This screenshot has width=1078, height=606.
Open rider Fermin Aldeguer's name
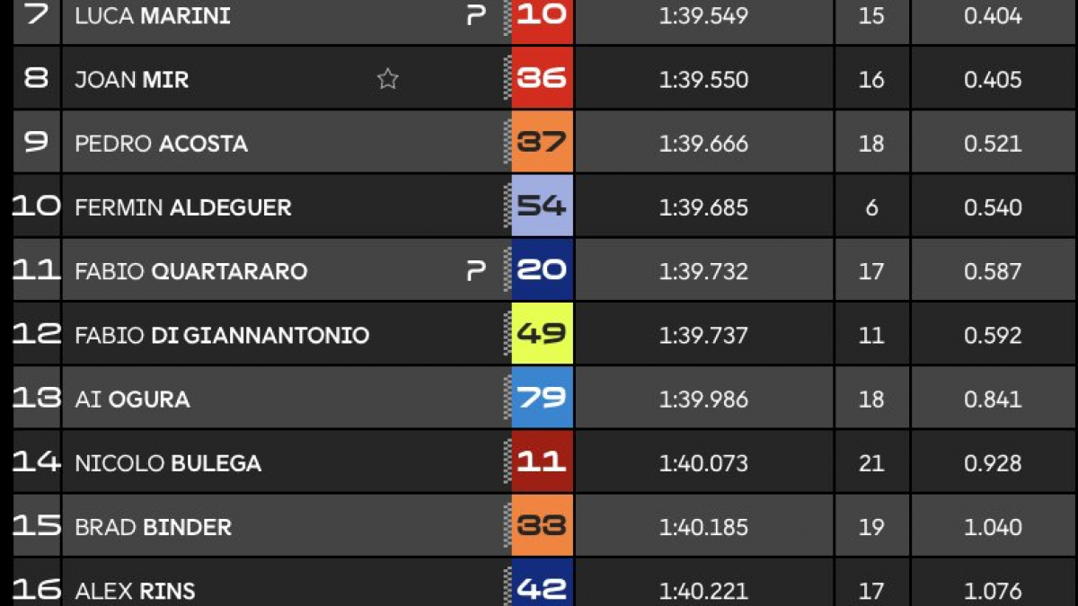tap(183, 207)
